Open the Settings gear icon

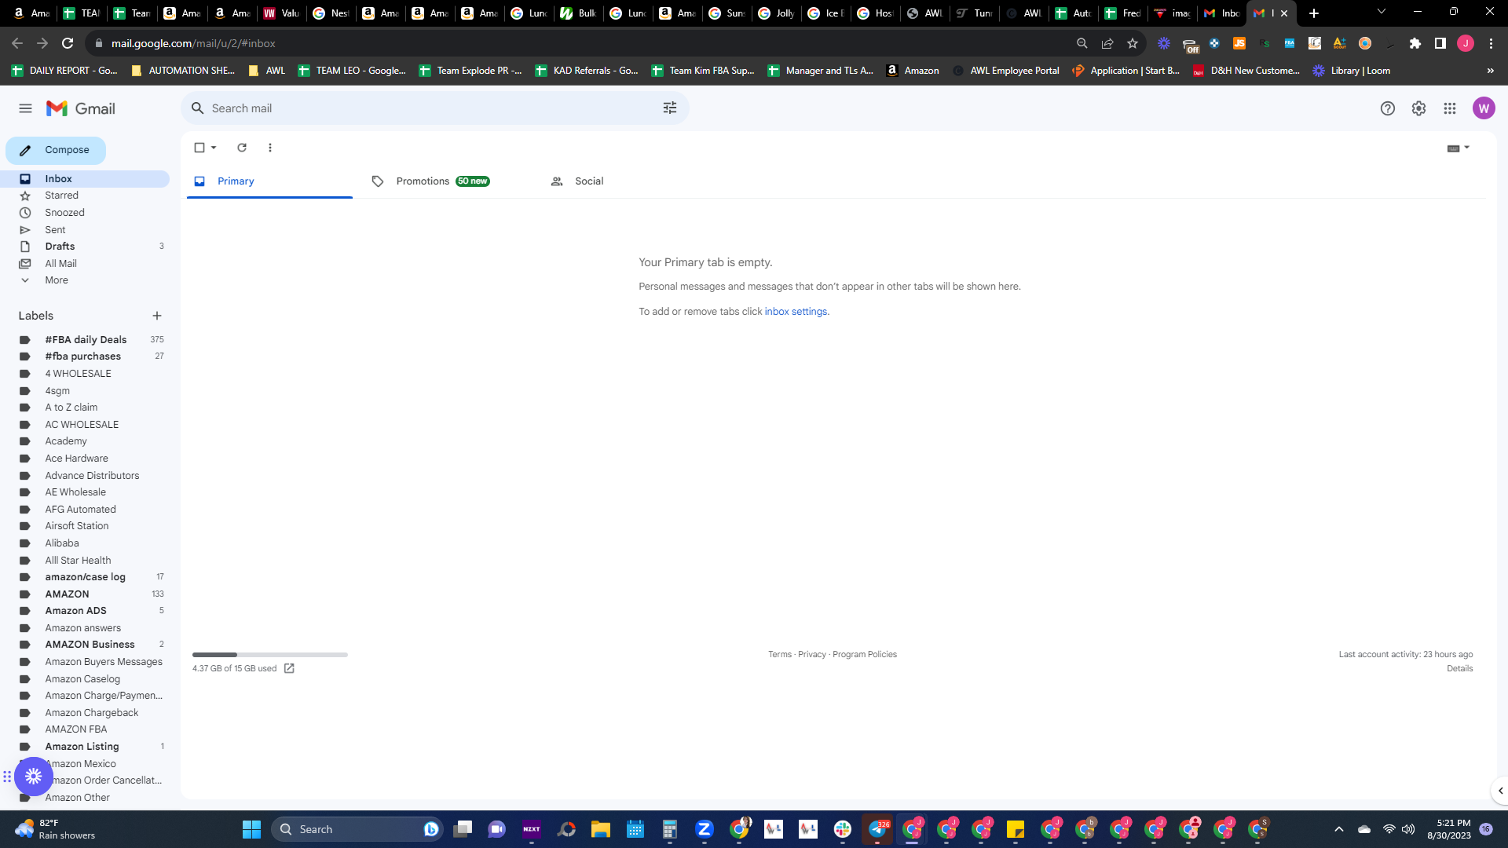(x=1418, y=108)
